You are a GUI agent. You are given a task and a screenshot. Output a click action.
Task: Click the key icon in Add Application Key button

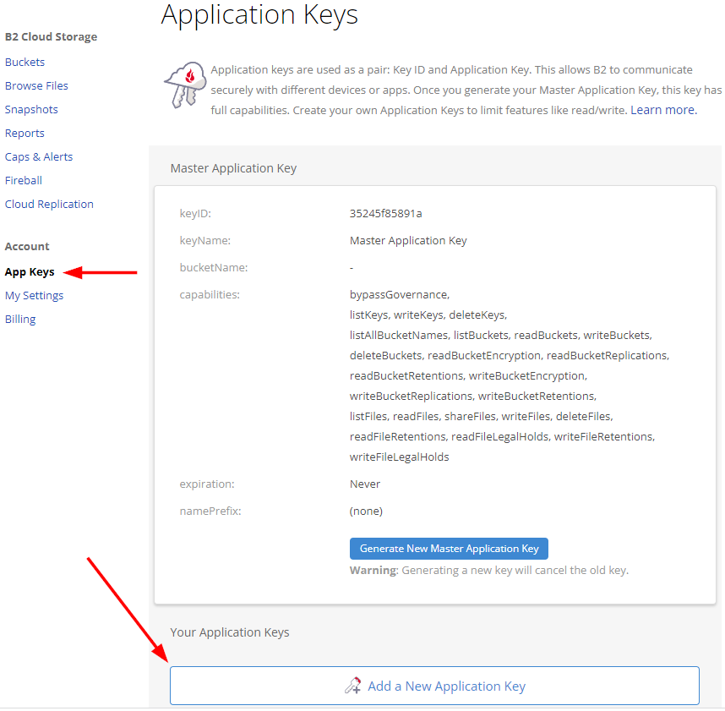(x=353, y=686)
